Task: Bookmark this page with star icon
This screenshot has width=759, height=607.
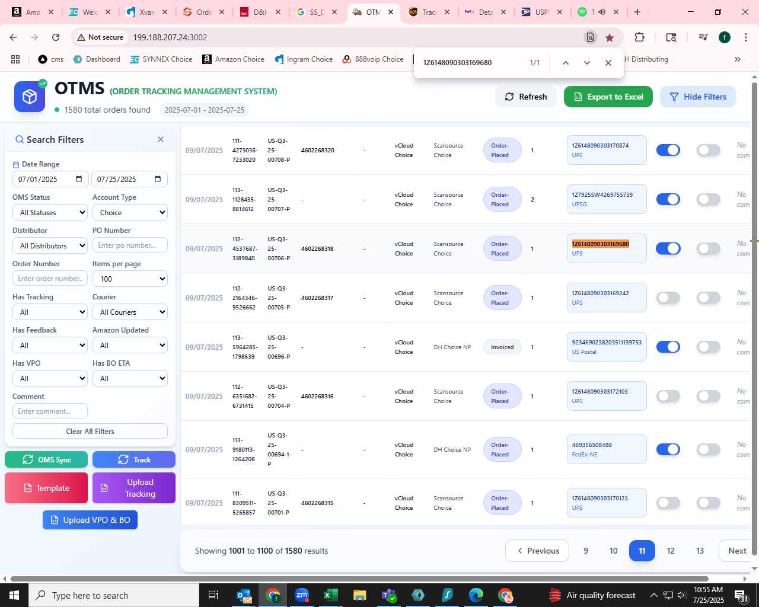Action: tap(610, 37)
